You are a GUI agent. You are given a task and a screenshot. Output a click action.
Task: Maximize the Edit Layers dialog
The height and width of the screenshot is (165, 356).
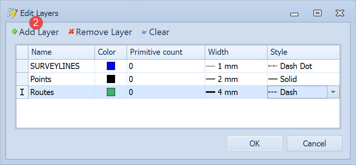click(x=317, y=13)
